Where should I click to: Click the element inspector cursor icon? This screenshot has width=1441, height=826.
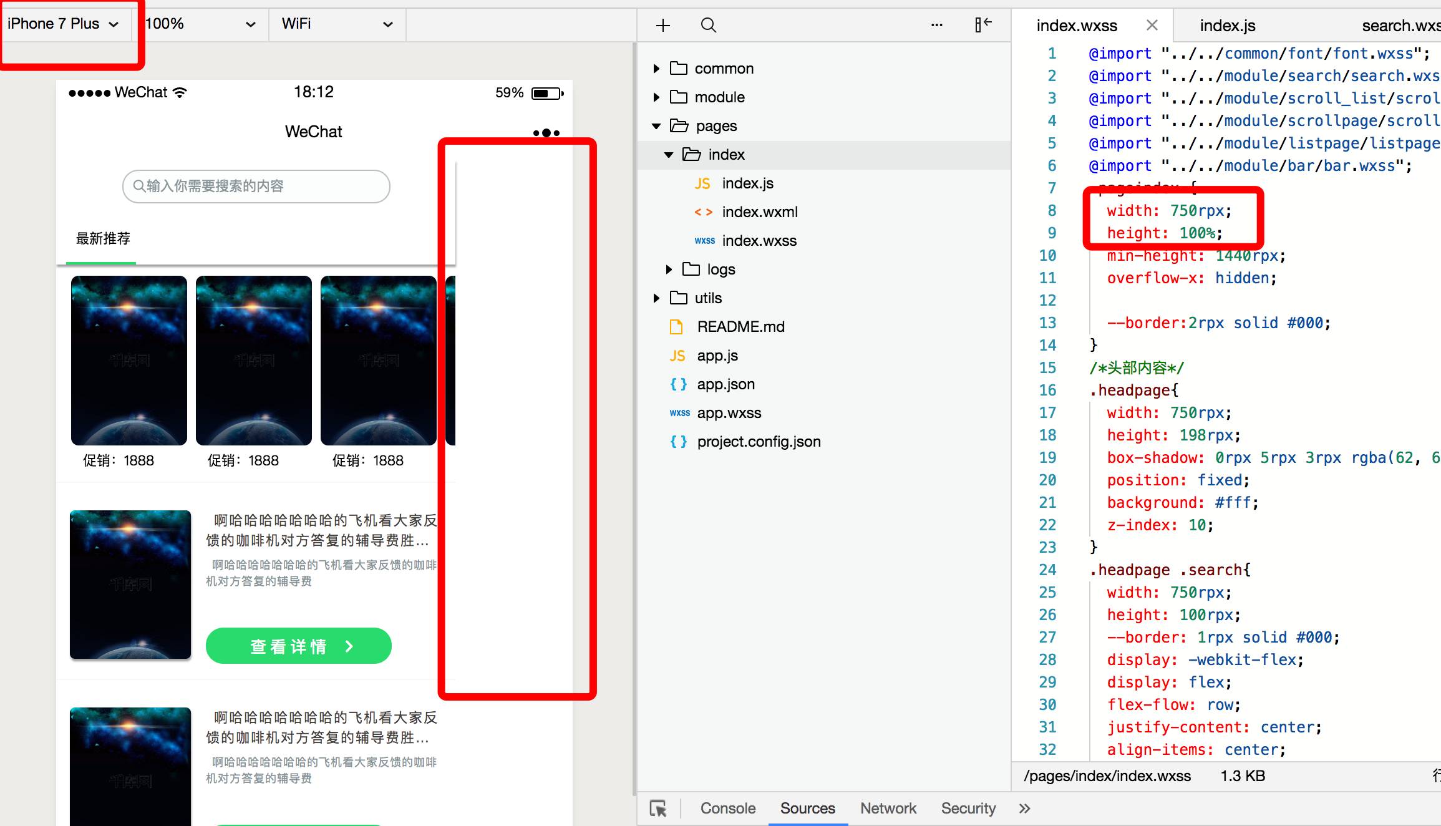(658, 809)
